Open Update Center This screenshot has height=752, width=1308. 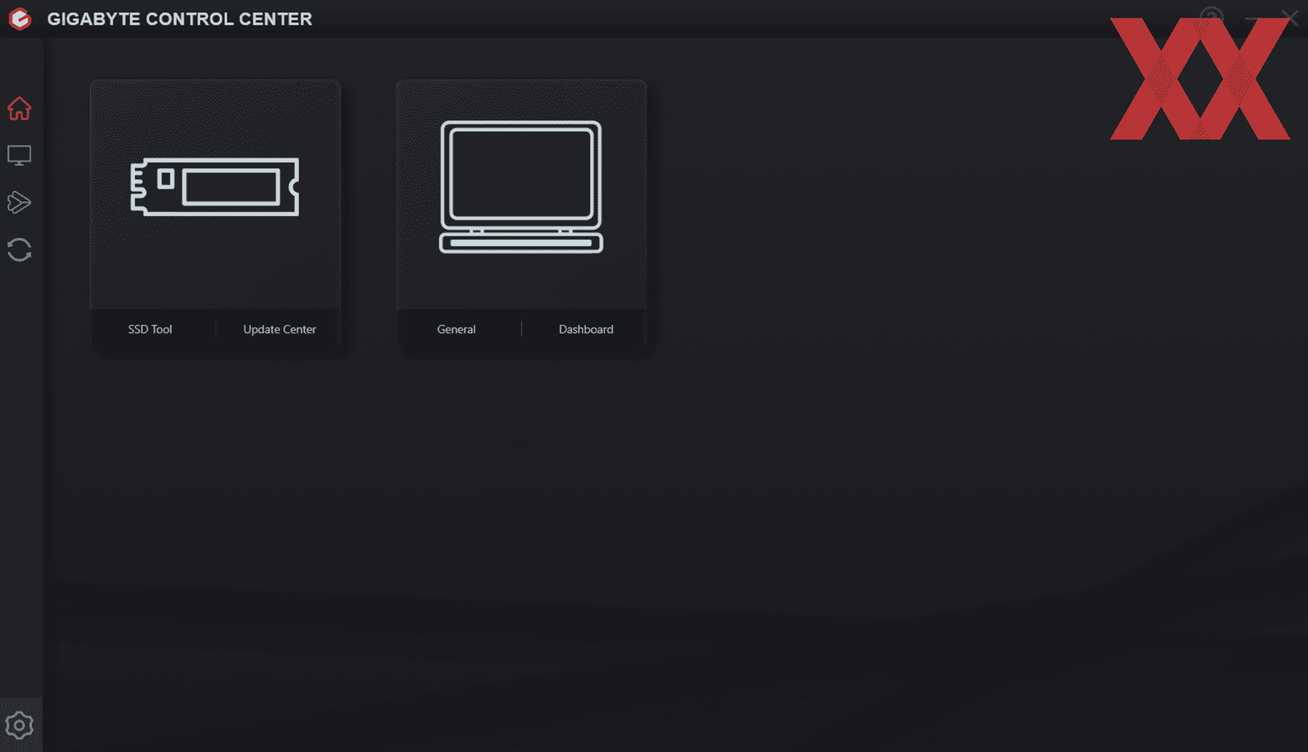pyautogui.click(x=279, y=329)
